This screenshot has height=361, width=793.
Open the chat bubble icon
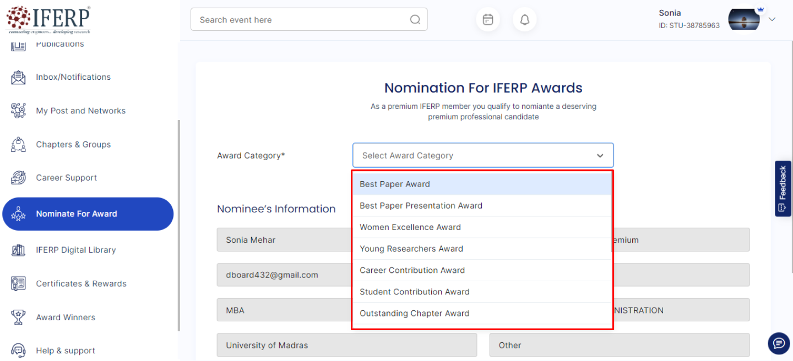779,343
